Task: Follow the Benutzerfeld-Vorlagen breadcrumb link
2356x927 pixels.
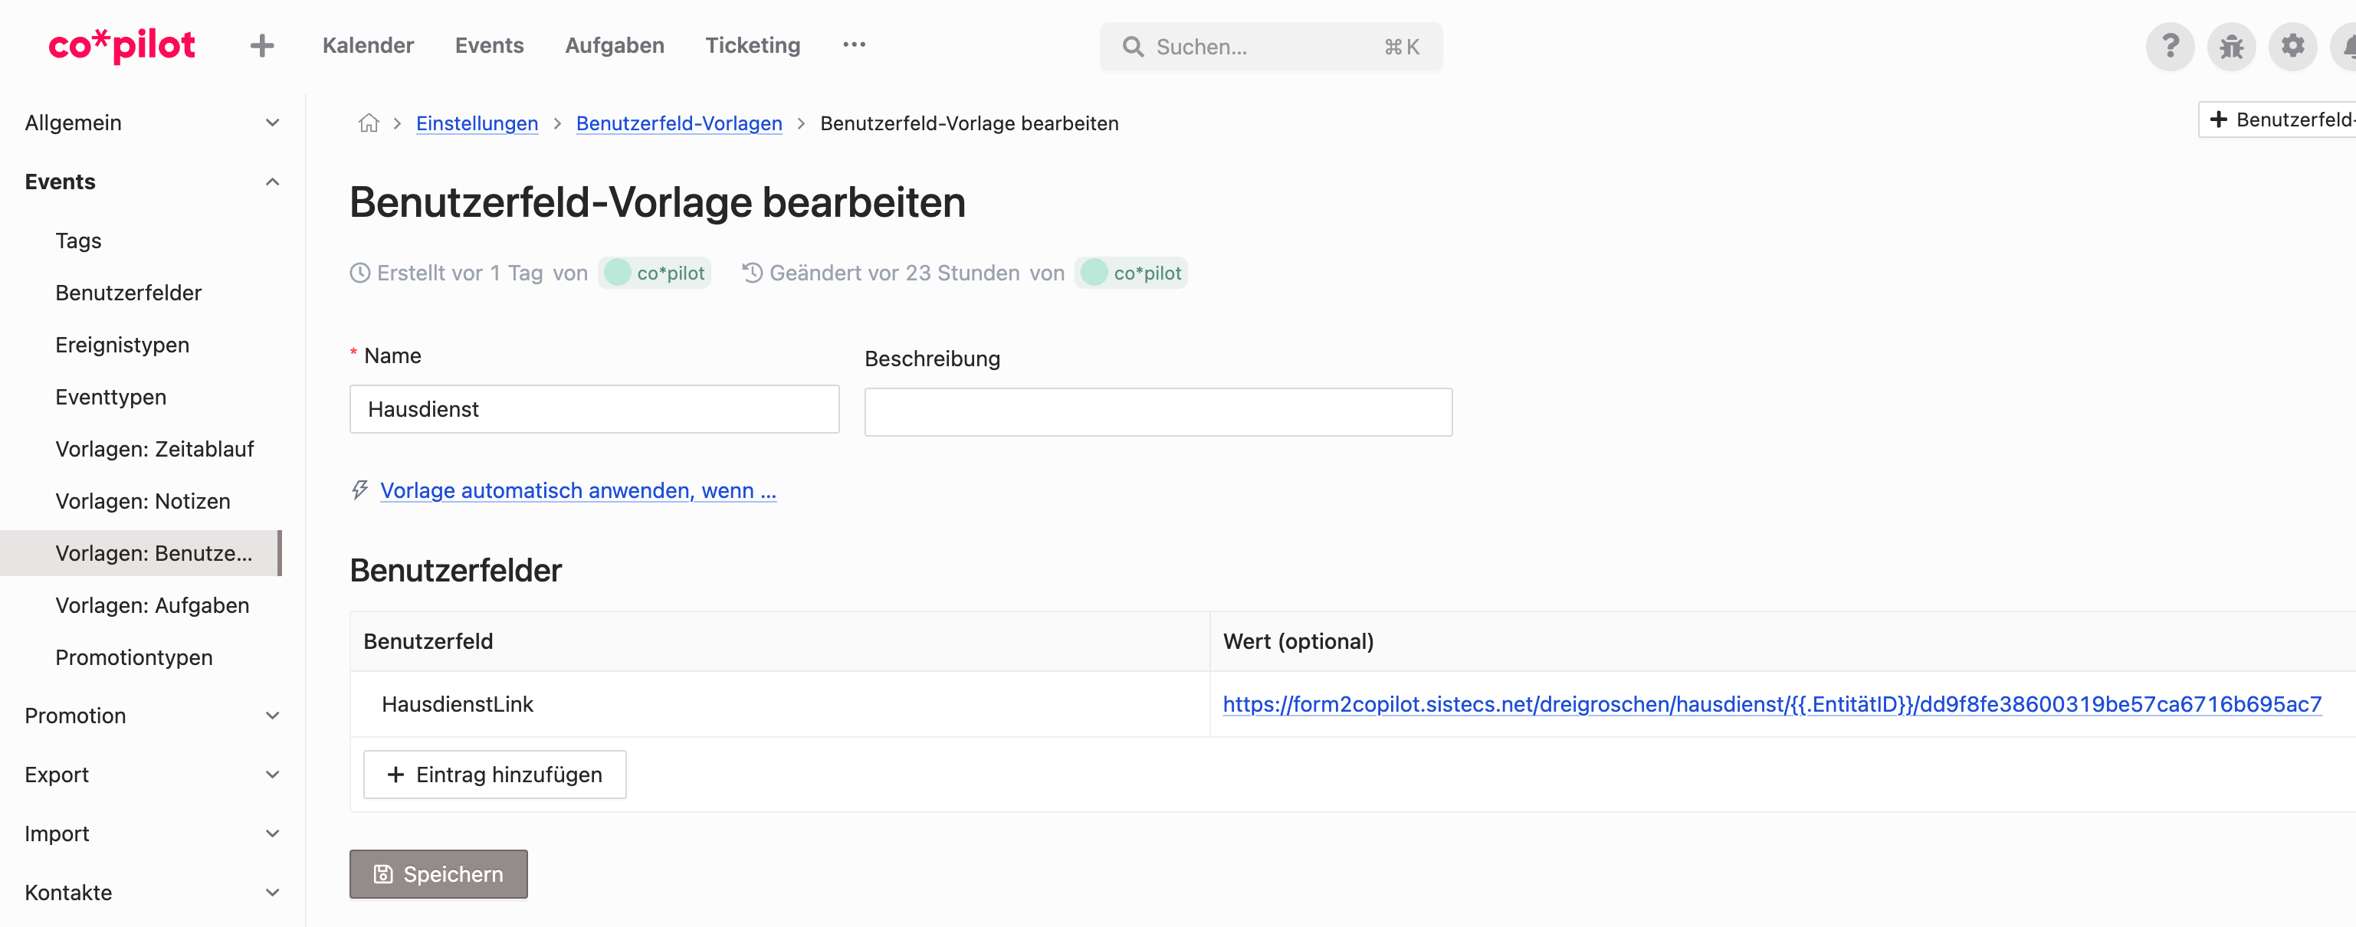Action: point(680,123)
